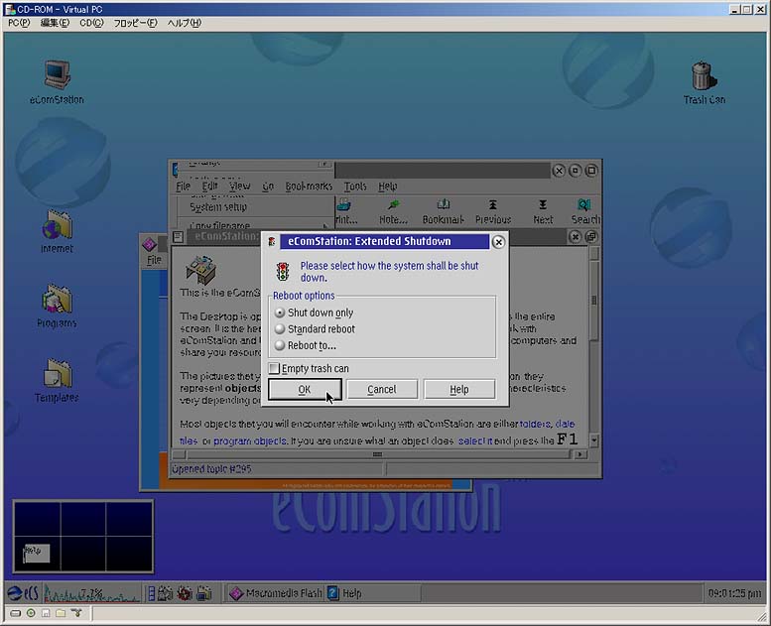Close the Extended Shutdown dialog
771x626 pixels.
coord(498,242)
